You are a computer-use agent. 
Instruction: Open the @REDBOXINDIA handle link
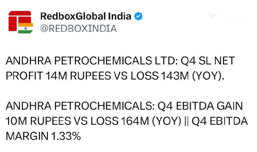click(78, 29)
